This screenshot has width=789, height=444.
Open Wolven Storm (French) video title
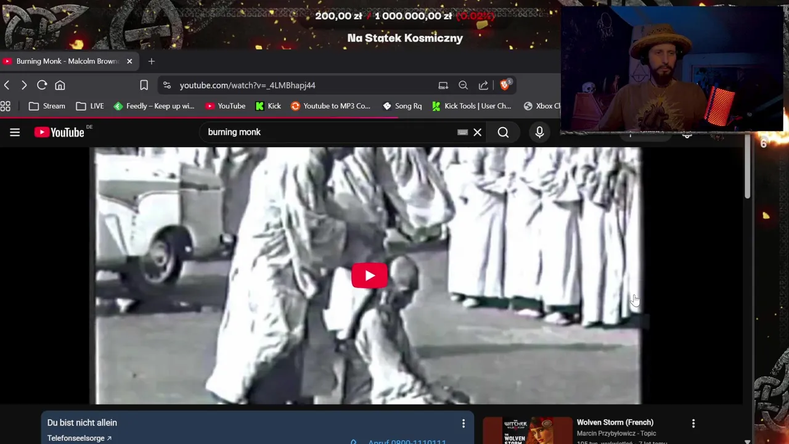click(615, 422)
